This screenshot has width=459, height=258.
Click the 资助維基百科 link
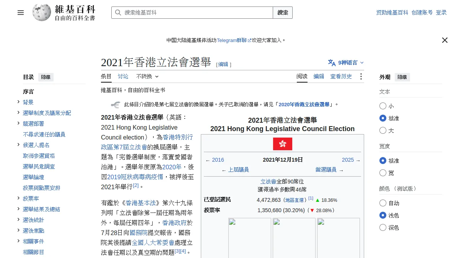(392, 13)
